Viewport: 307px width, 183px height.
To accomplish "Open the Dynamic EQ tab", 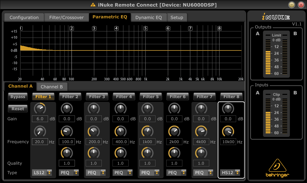I will pos(148,17).
